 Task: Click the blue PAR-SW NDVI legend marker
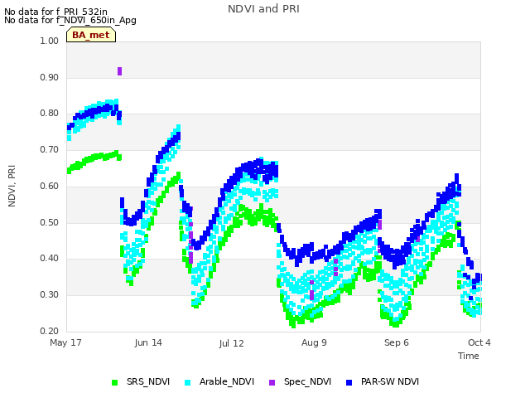pos(349,382)
